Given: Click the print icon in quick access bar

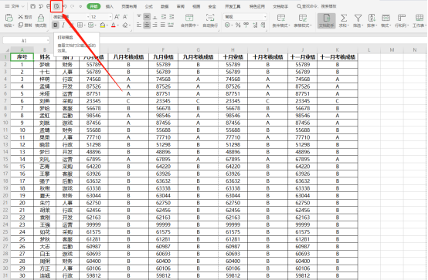Looking at the screenshot, I should (49, 6).
